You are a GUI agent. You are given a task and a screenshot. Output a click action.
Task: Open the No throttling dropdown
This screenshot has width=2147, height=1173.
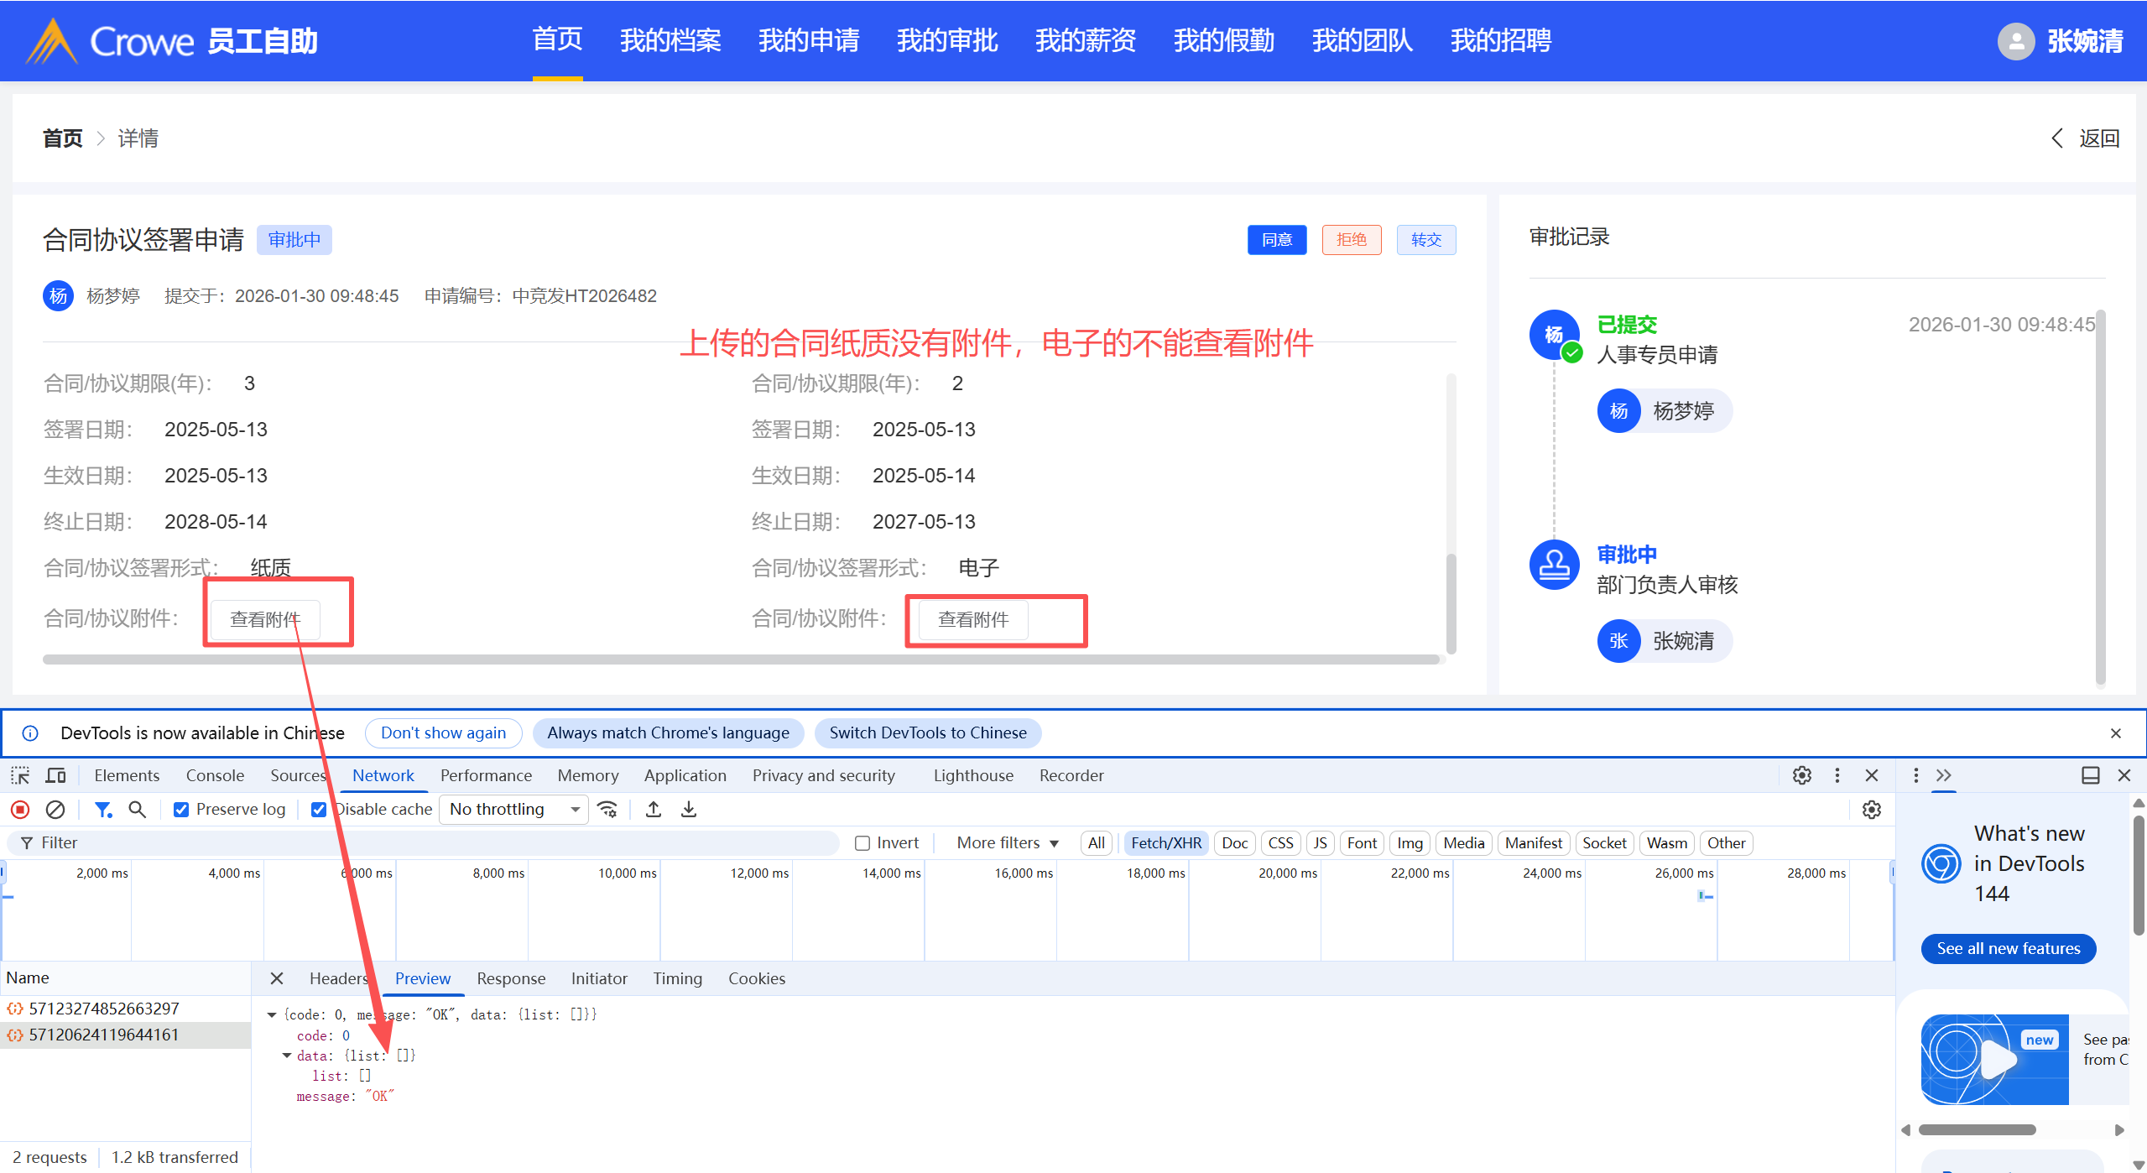[513, 810]
